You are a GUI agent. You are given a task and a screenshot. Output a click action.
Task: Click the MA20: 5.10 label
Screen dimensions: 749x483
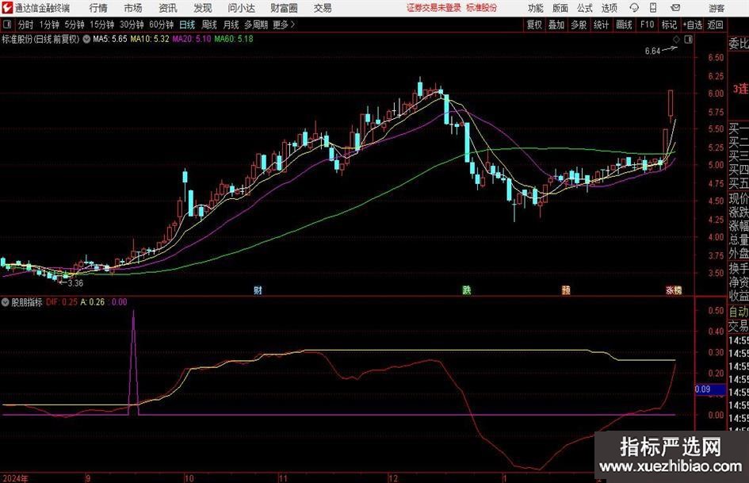tap(192, 39)
